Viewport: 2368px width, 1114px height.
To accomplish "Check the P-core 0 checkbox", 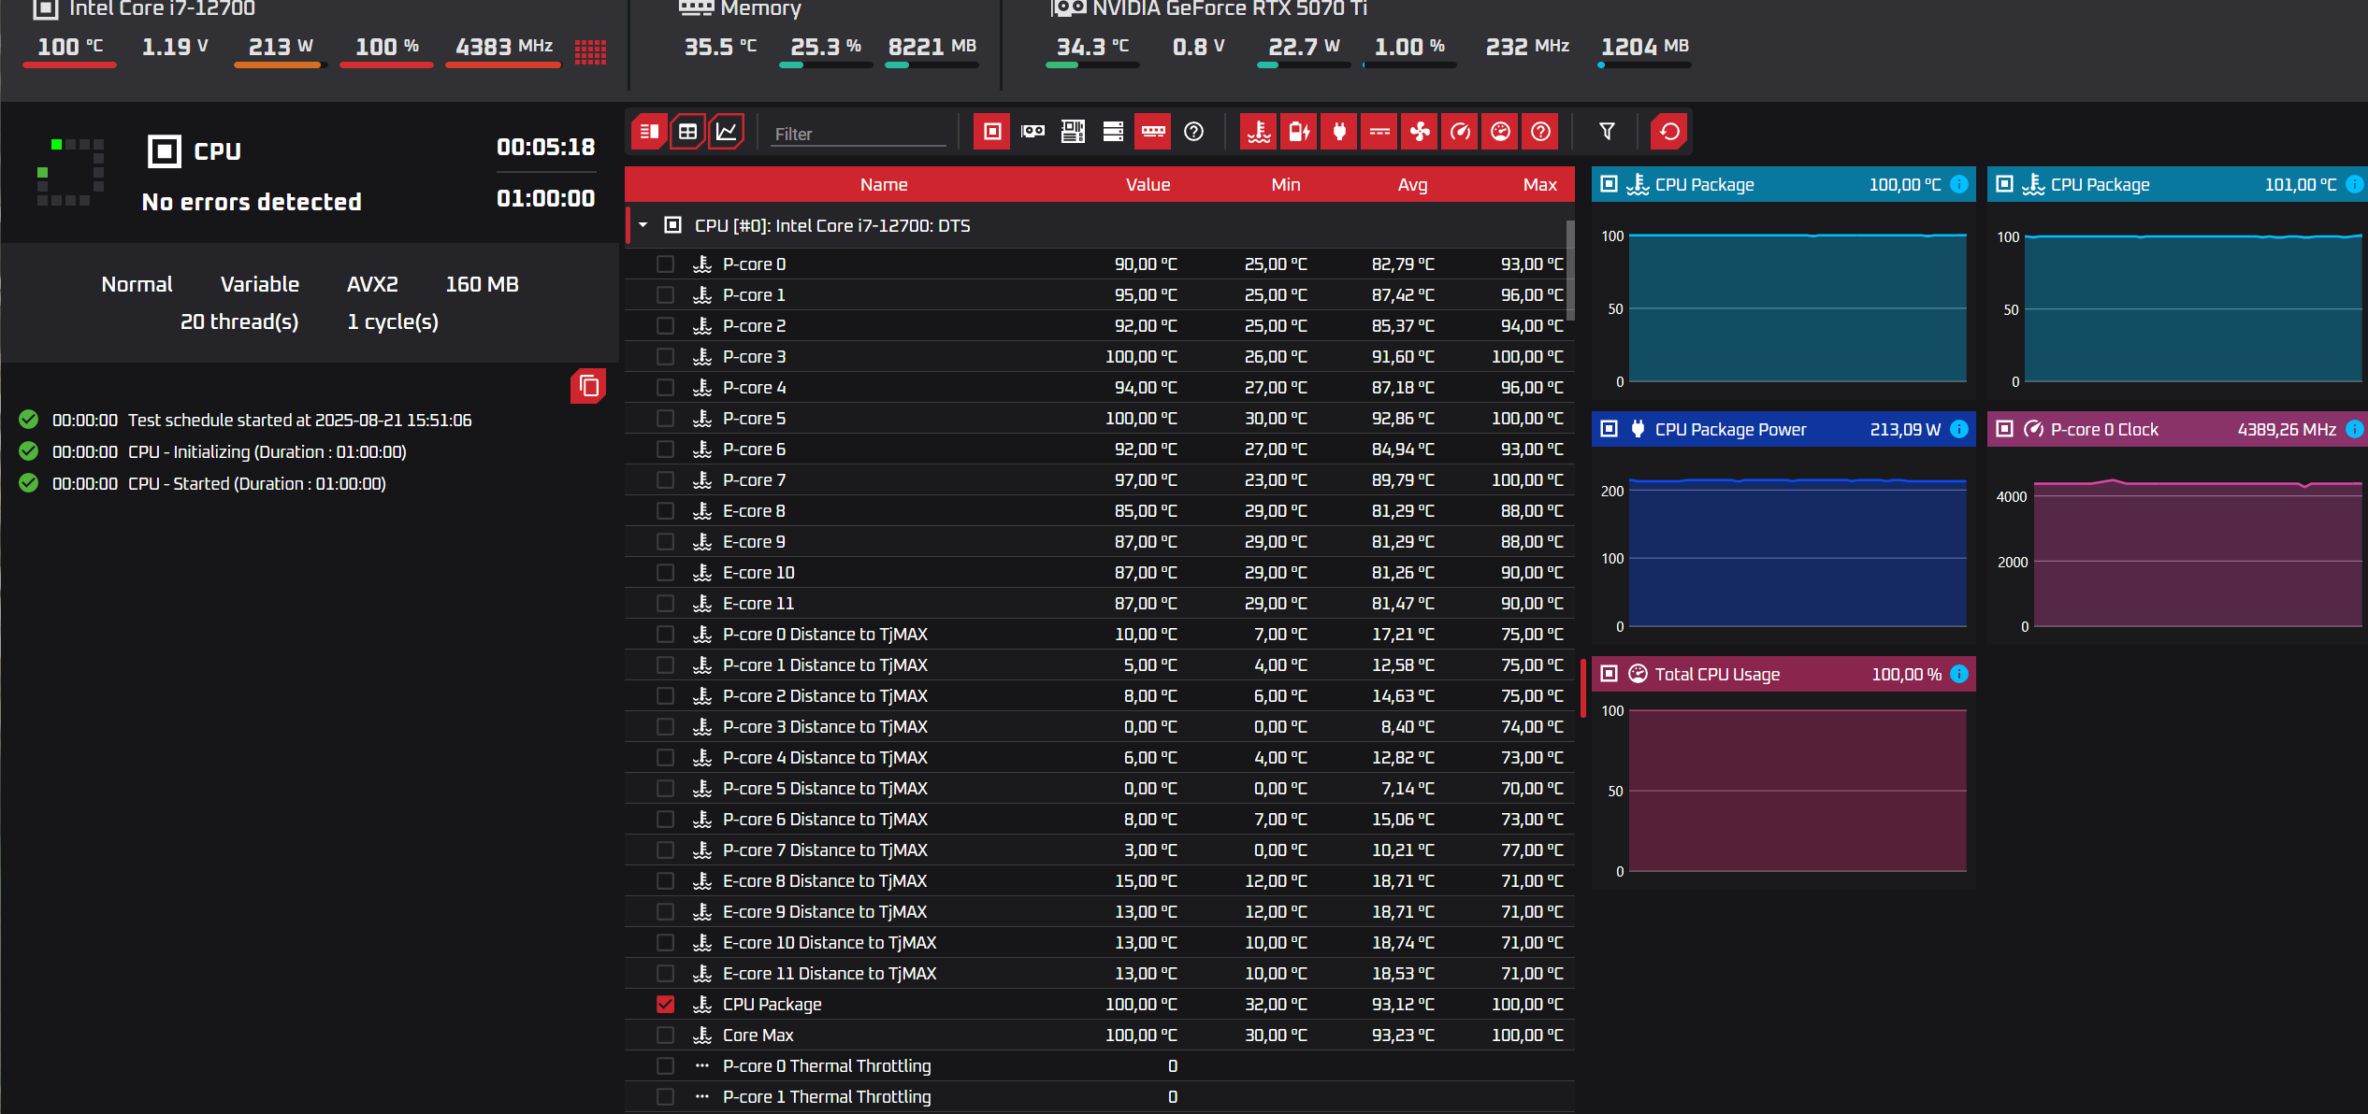I will 665,264.
